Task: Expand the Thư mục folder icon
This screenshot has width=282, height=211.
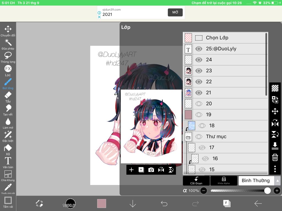Action: pos(188,137)
